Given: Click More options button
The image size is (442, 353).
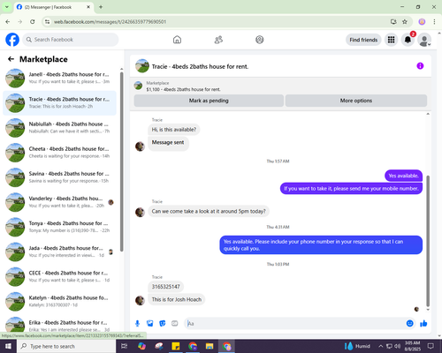Looking at the screenshot, I should [356, 101].
